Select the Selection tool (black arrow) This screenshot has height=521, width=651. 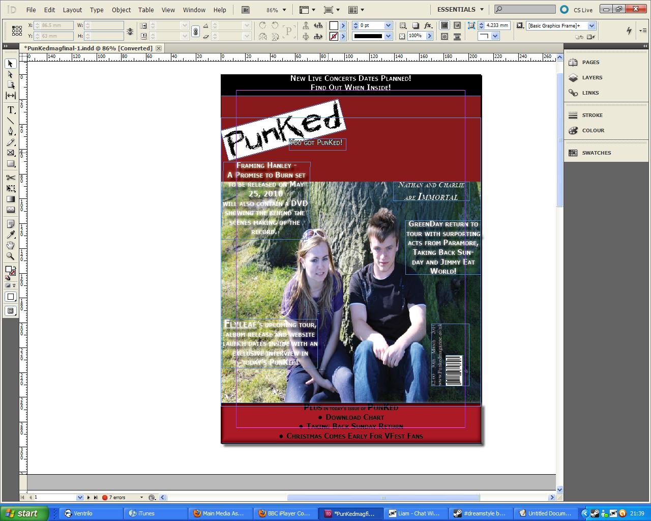(x=11, y=64)
